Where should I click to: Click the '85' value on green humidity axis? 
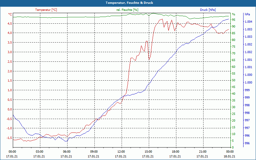(234, 33)
